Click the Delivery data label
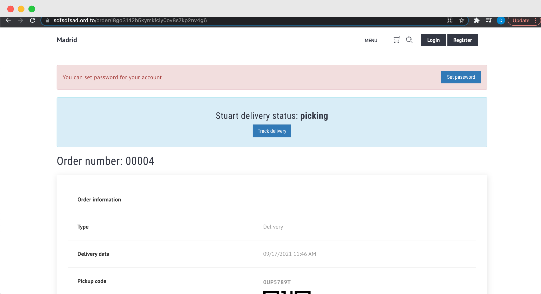This screenshot has width=541, height=294. 93,254
